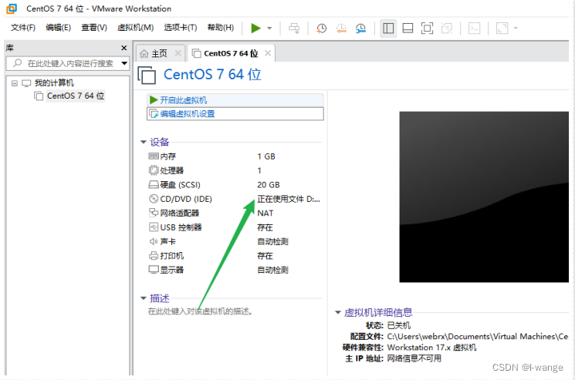This screenshot has height=380, width=575.
Task: Open the library search dropdown arrow
Action: pyautogui.click(x=124, y=63)
